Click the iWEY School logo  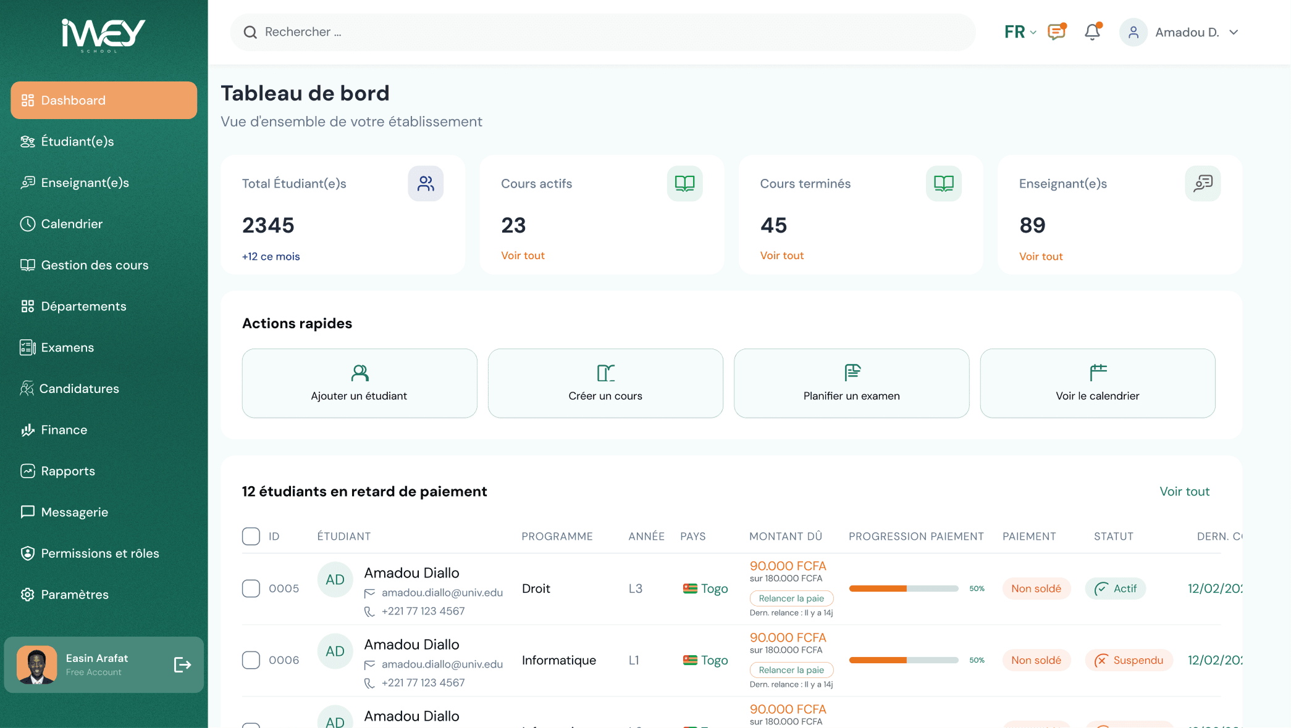pyautogui.click(x=103, y=35)
